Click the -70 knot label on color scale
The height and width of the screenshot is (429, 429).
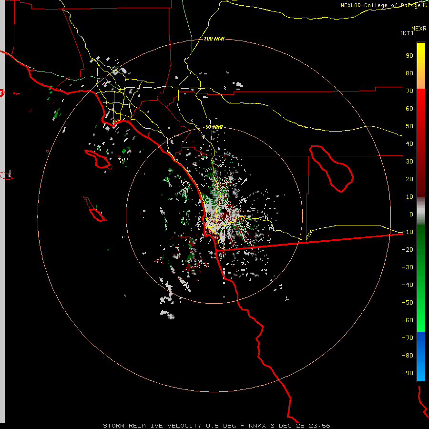tap(408, 337)
